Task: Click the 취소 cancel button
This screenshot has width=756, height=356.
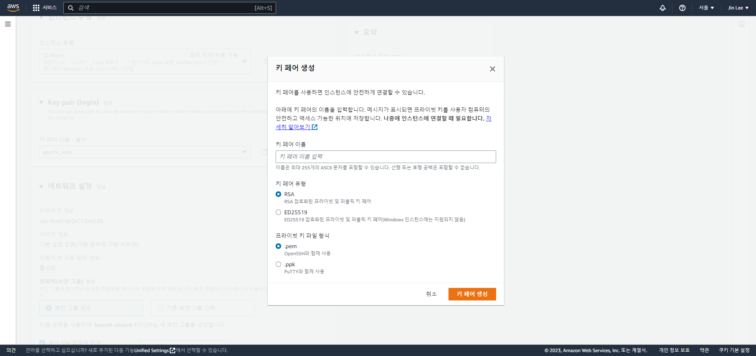Action: (431, 294)
